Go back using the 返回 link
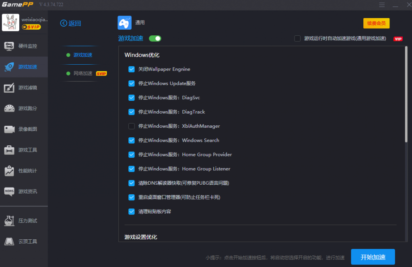The width and height of the screenshot is (412, 267). click(70, 23)
